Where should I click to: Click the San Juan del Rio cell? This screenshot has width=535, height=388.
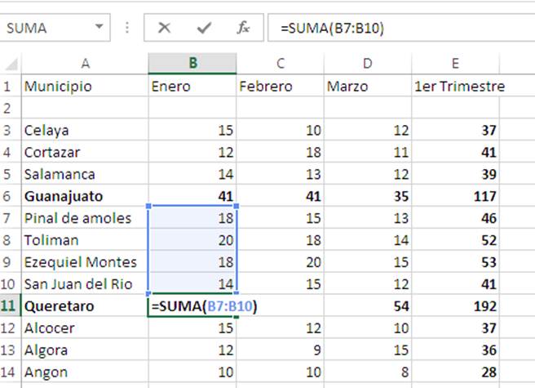[x=84, y=284]
